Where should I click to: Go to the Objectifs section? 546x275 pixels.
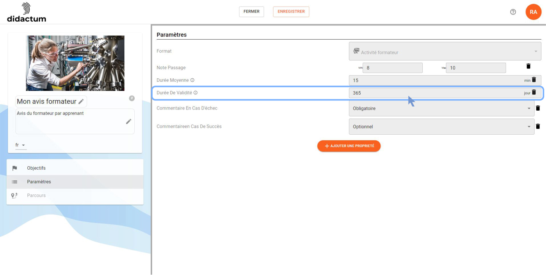pyautogui.click(x=75, y=168)
